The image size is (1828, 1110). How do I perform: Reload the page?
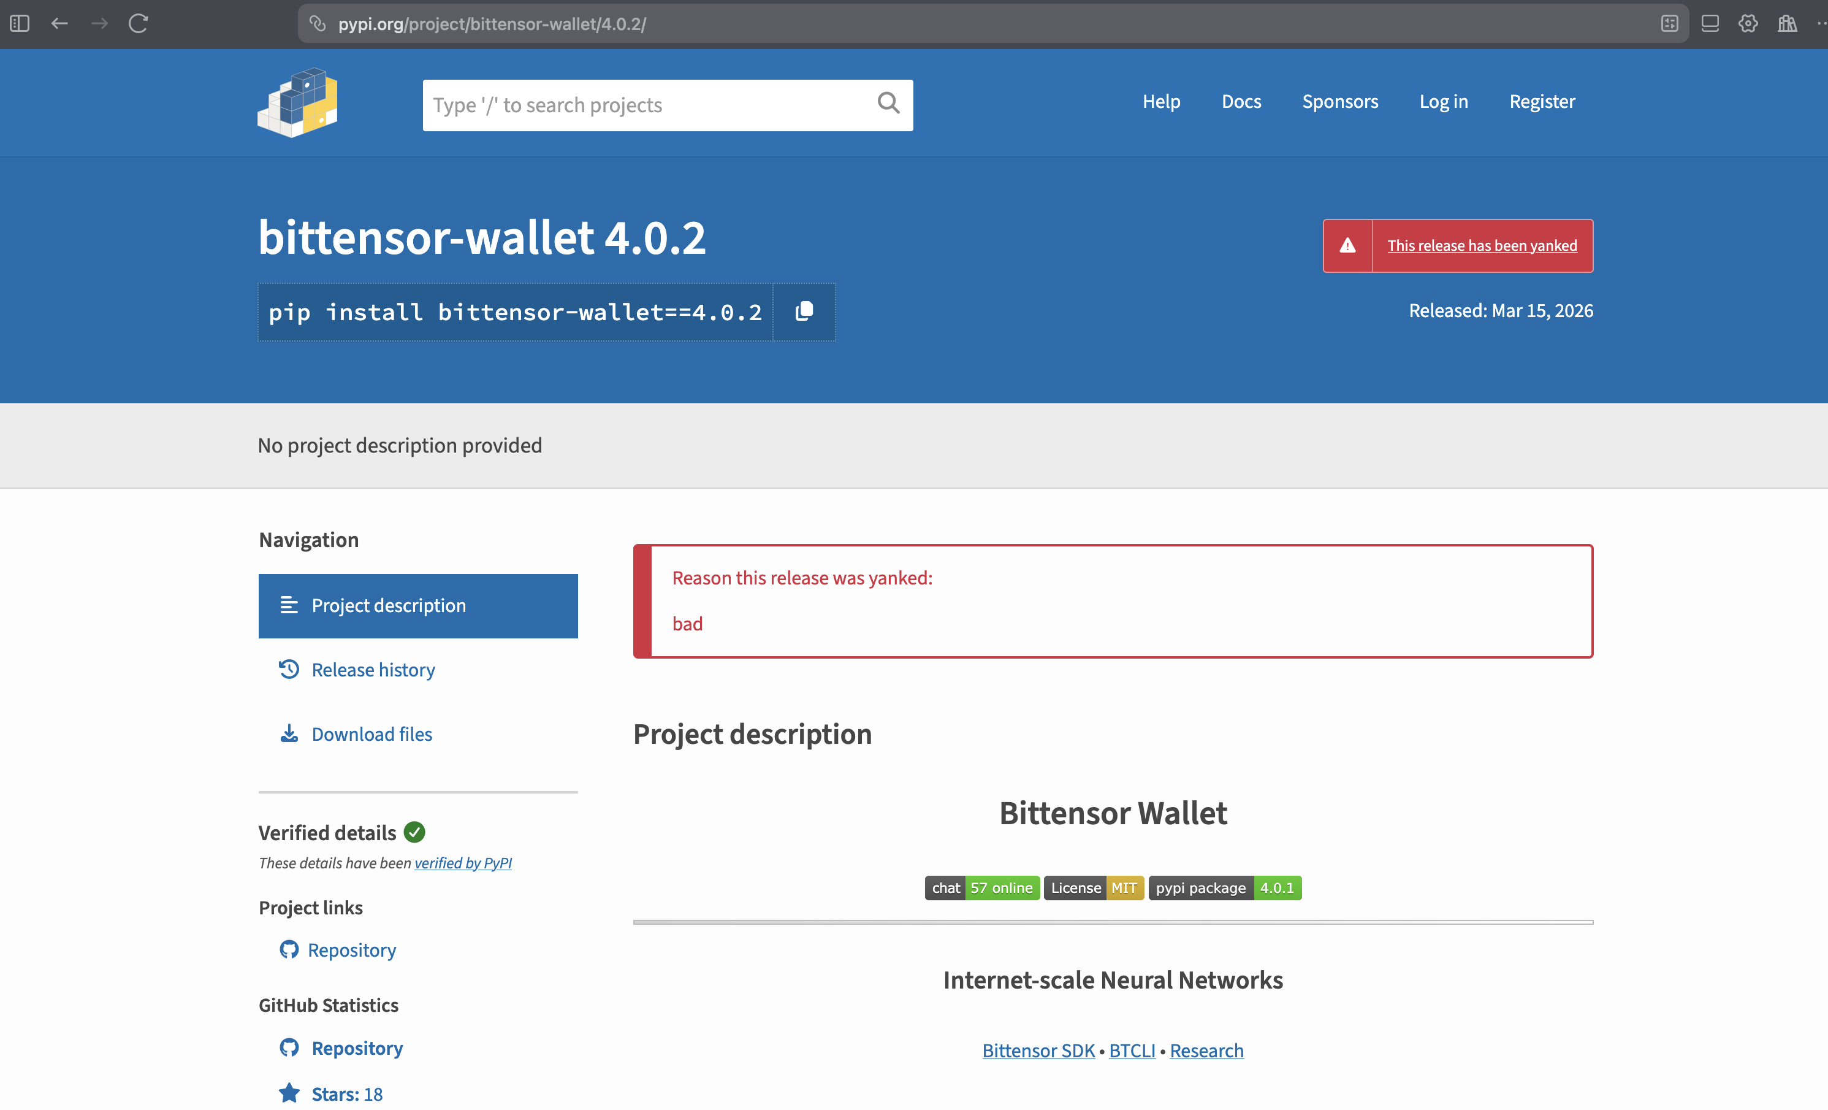tap(139, 24)
